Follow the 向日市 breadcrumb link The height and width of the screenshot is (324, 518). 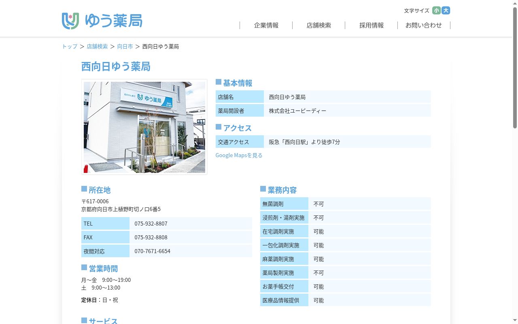[x=125, y=47]
